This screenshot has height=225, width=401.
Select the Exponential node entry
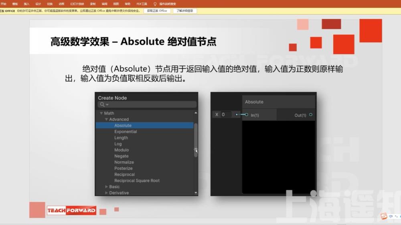tap(126, 132)
